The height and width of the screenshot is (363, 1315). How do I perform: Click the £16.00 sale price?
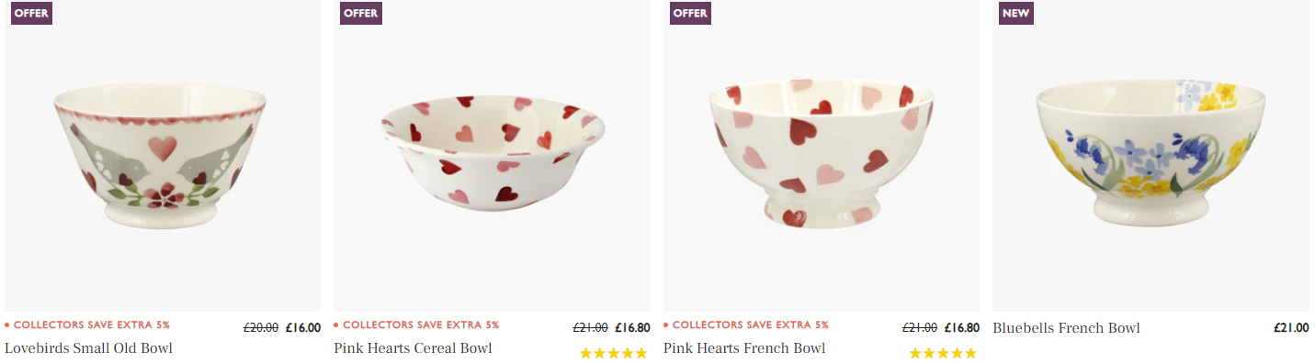303,328
